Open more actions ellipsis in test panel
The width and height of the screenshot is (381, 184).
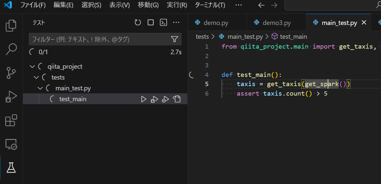176,23
